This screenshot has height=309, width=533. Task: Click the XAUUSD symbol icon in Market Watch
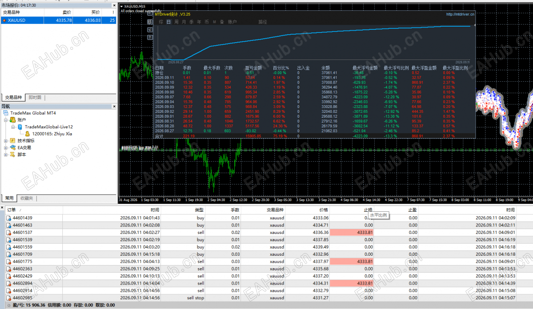4,20
